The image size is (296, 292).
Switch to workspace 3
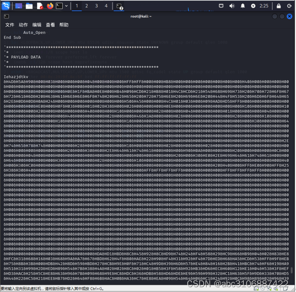click(97, 6)
